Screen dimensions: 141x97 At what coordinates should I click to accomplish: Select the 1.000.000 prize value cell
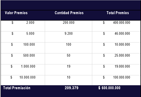[x=23, y=70]
